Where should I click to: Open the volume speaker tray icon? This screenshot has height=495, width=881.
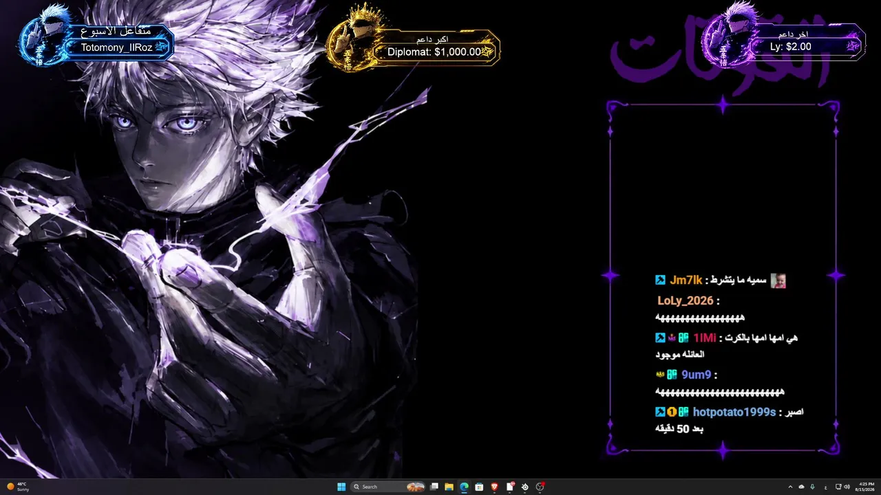847,487
